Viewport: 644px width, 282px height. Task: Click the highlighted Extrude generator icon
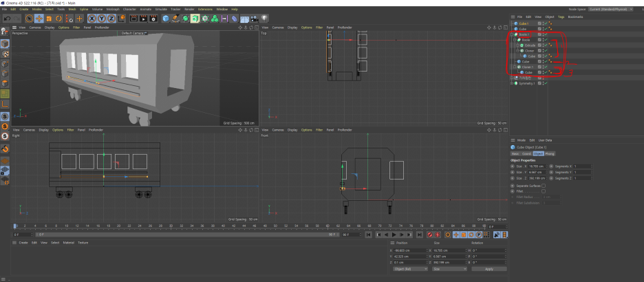point(195,19)
